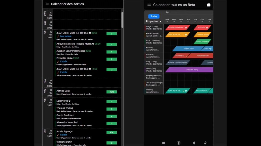This screenshot has height=146, width=261.
Task: Click the white box icon in top-right header
Action: (x=208, y=5)
